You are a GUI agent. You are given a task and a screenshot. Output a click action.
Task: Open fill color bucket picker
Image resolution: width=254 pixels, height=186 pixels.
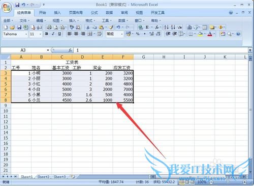pos(200,34)
